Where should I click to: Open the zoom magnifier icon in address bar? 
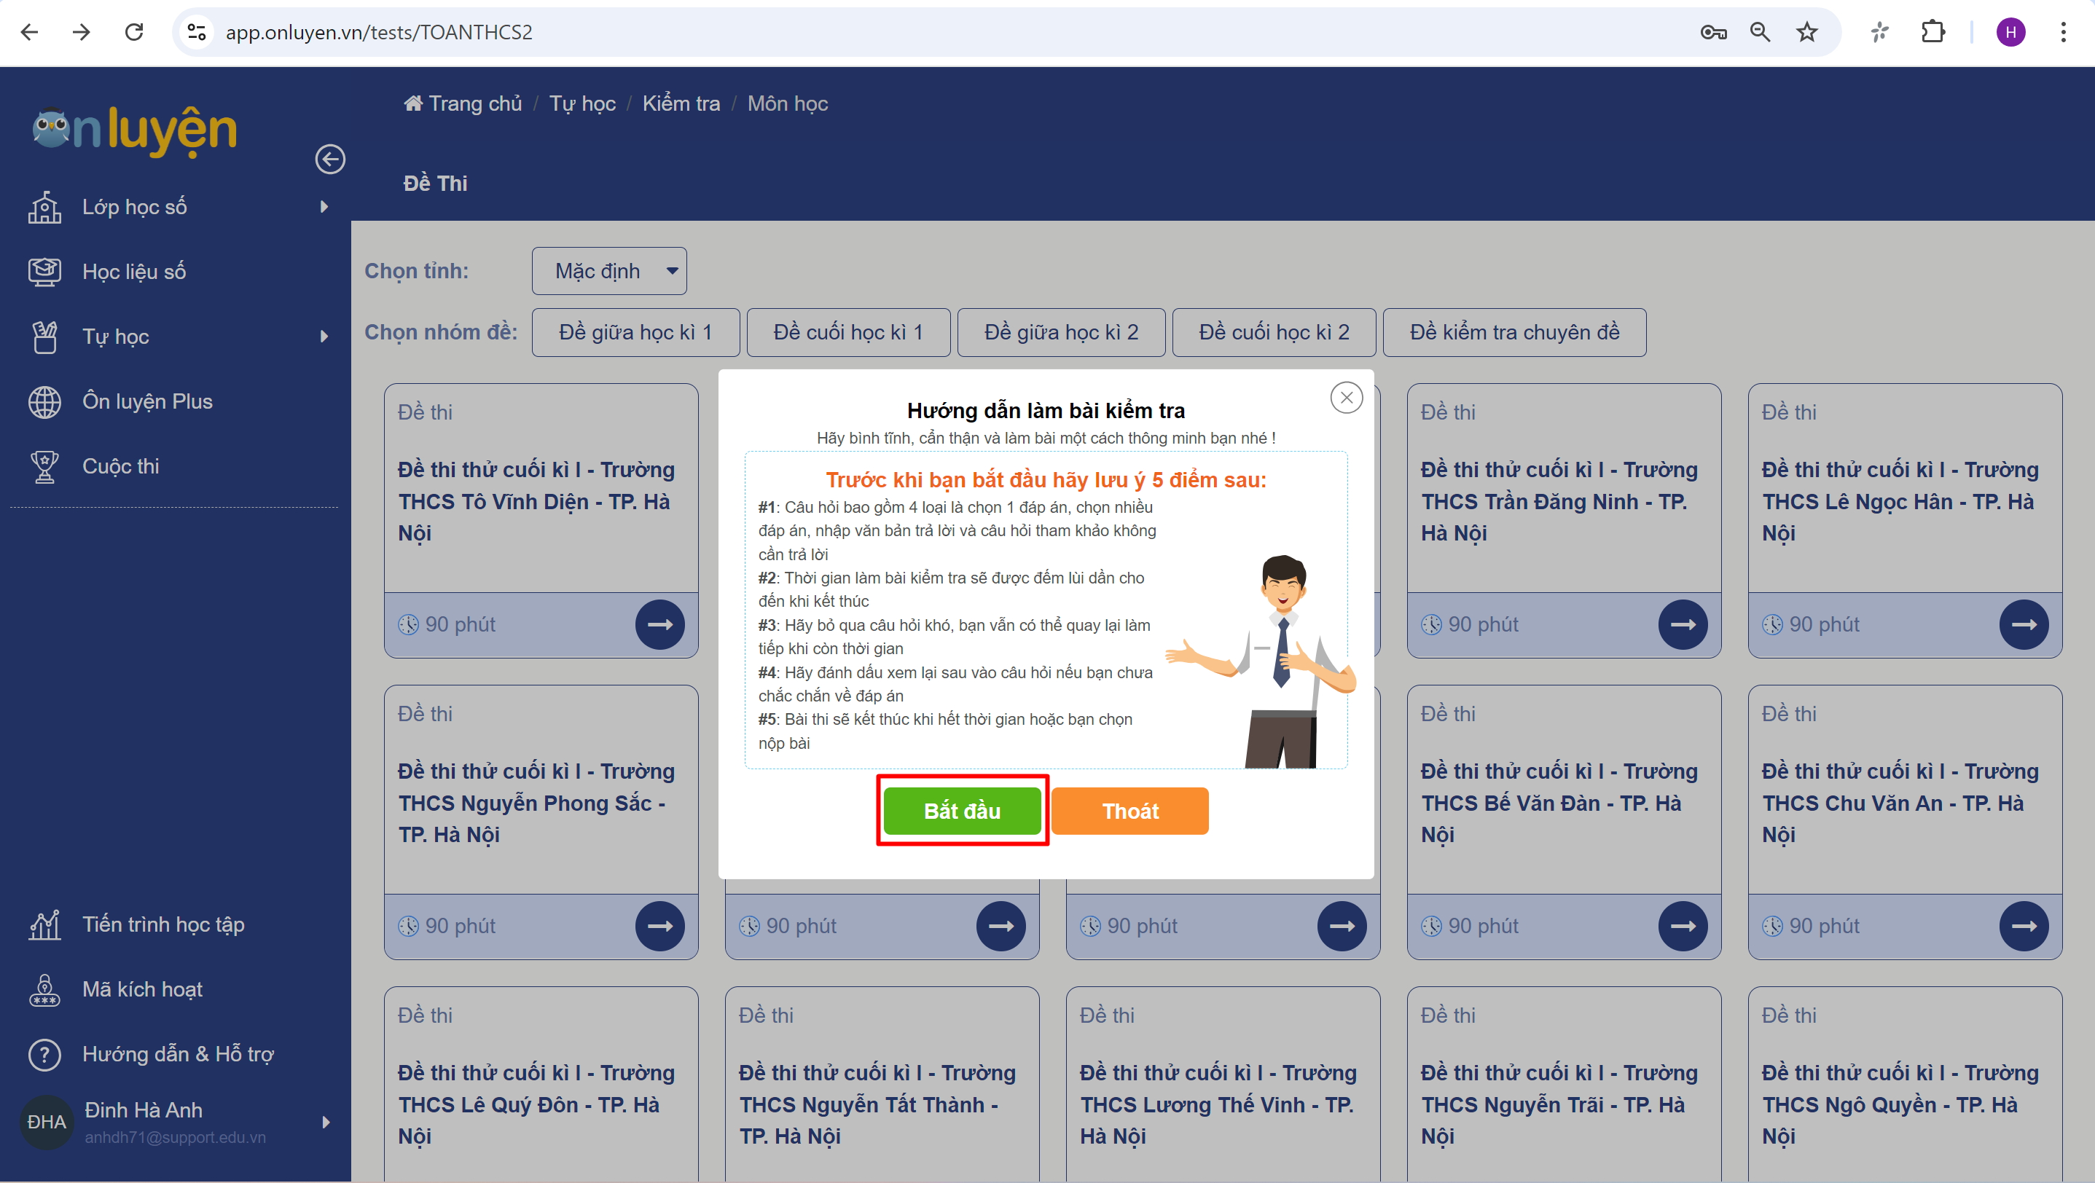pyautogui.click(x=1760, y=32)
